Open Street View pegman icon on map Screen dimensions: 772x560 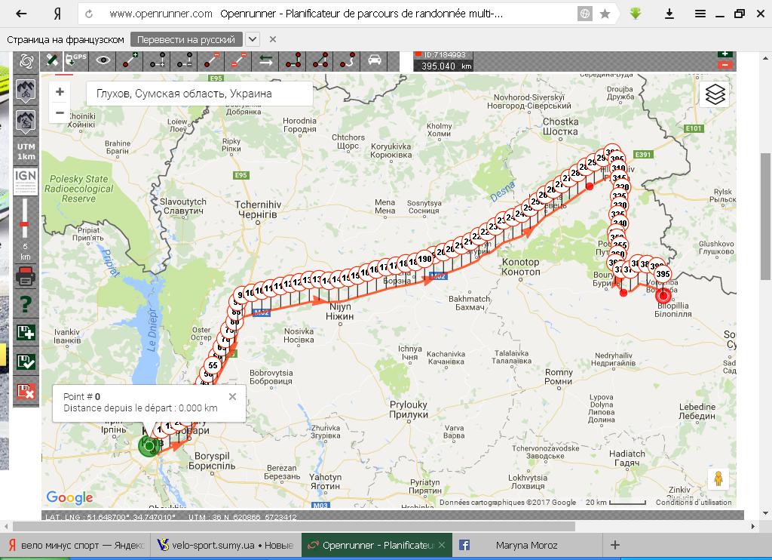[x=718, y=479]
